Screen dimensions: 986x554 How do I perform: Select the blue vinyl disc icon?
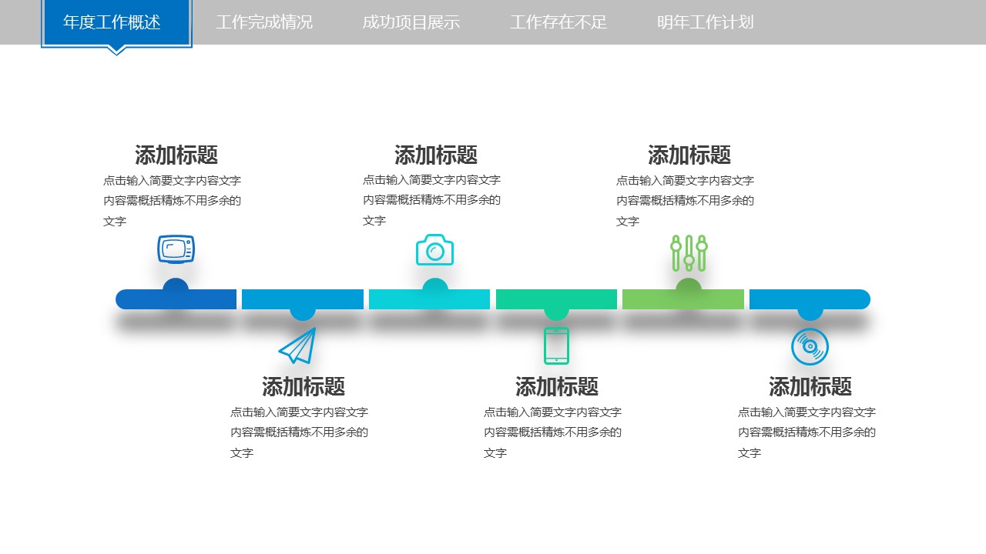coord(810,346)
